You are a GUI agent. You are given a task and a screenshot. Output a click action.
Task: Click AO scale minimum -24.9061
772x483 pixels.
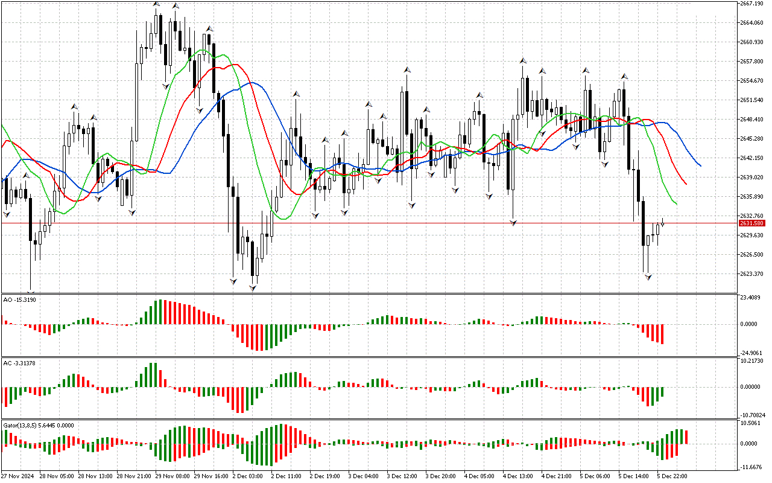(753, 353)
